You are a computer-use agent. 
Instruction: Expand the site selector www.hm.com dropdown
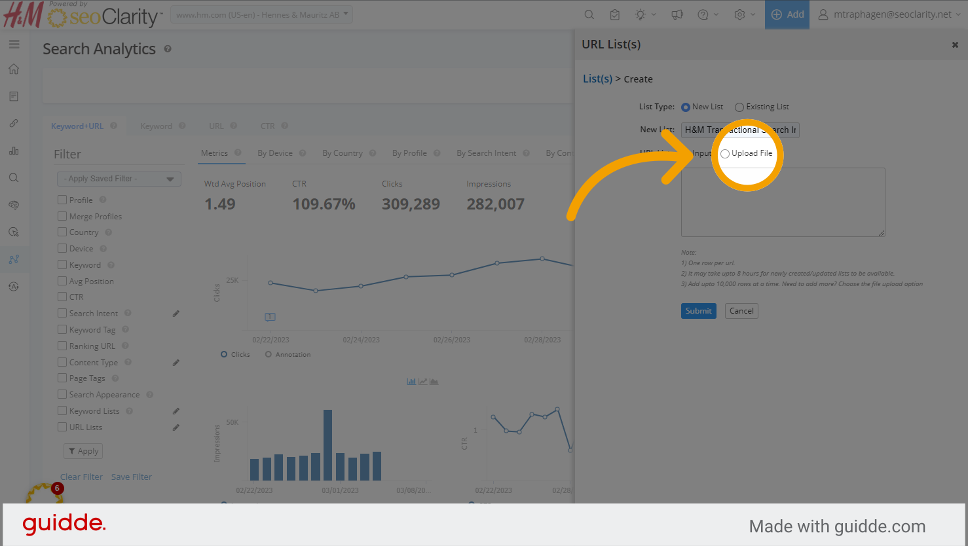[261, 14]
